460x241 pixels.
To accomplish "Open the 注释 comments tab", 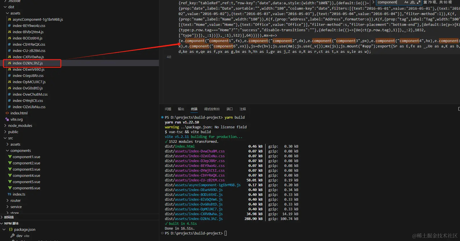I will coord(243,109).
